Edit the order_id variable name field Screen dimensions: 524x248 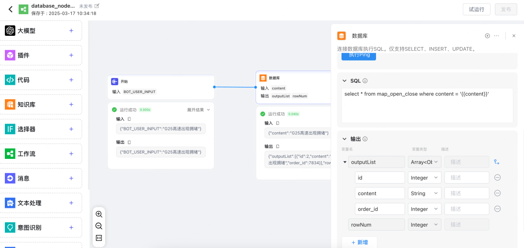pos(379,209)
